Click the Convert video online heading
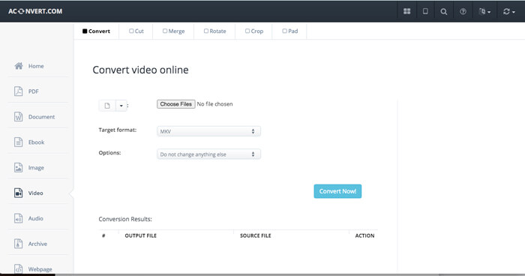 coord(141,70)
